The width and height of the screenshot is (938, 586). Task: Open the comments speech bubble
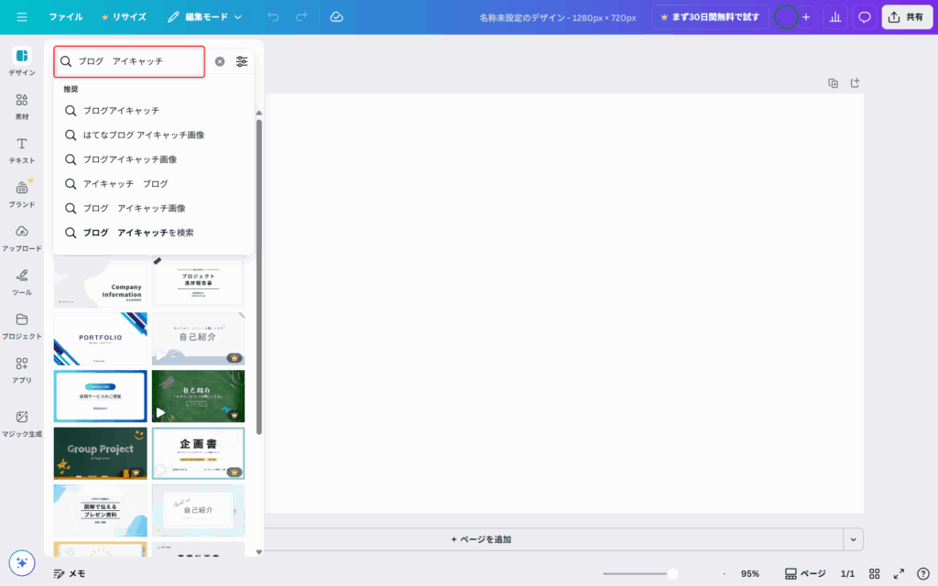pyautogui.click(x=864, y=16)
